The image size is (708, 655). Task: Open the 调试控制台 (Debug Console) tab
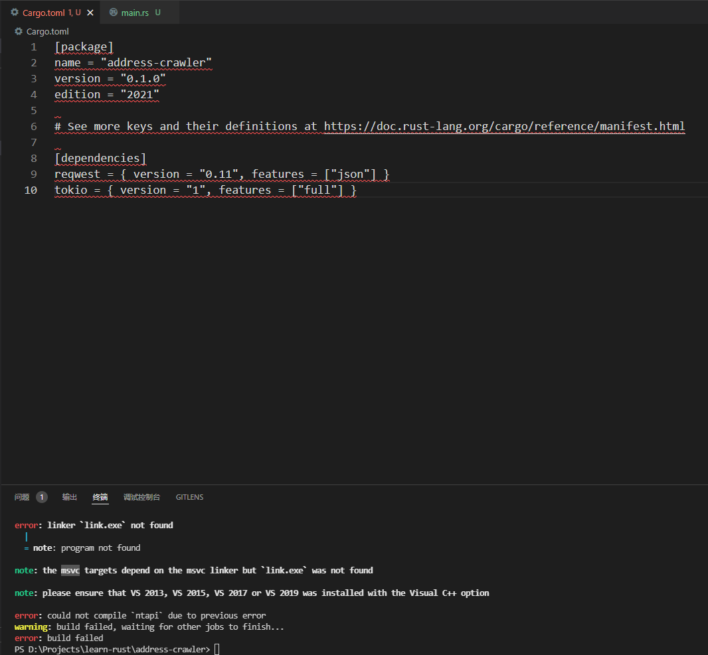pyautogui.click(x=141, y=497)
